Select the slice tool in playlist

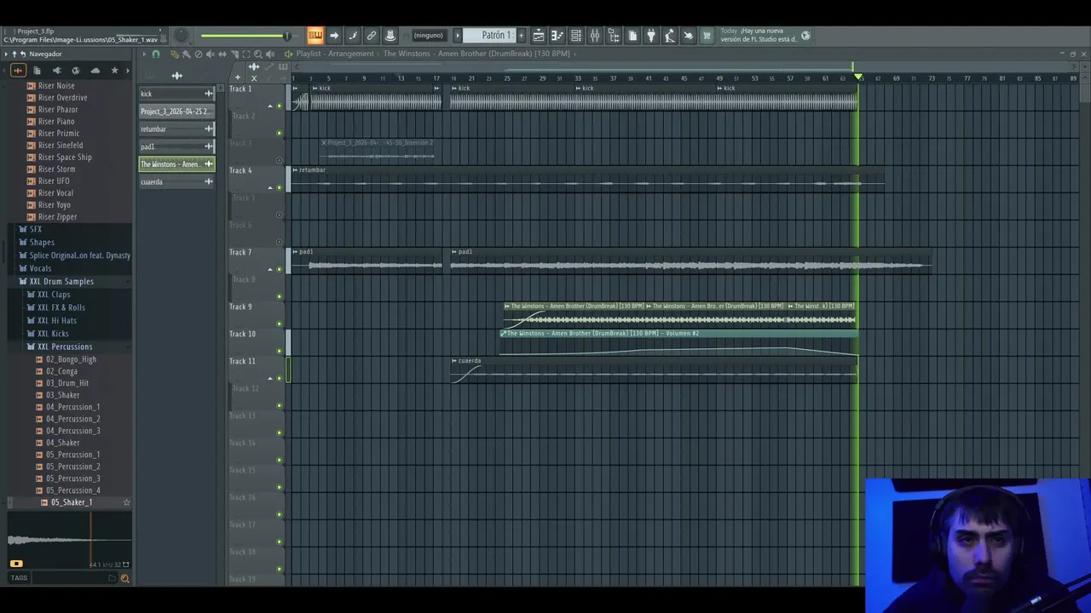click(234, 54)
